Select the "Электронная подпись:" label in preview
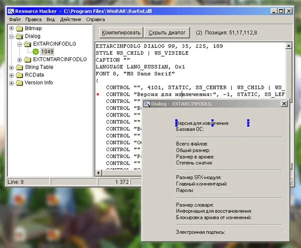 tap(200, 232)
